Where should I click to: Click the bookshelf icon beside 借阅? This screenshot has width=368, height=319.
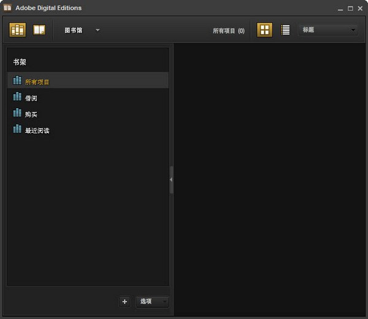coord(17,97)
